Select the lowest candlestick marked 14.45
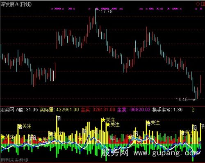The height and width of the screenshot is (163, 205). pyautogui.click(x=196, y=95)
